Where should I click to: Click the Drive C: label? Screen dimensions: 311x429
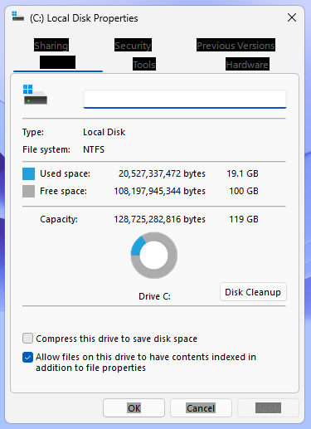pos(154,296)
